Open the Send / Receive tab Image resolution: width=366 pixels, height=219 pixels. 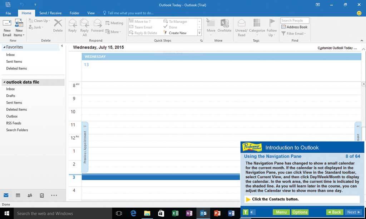tap(50, 13)
